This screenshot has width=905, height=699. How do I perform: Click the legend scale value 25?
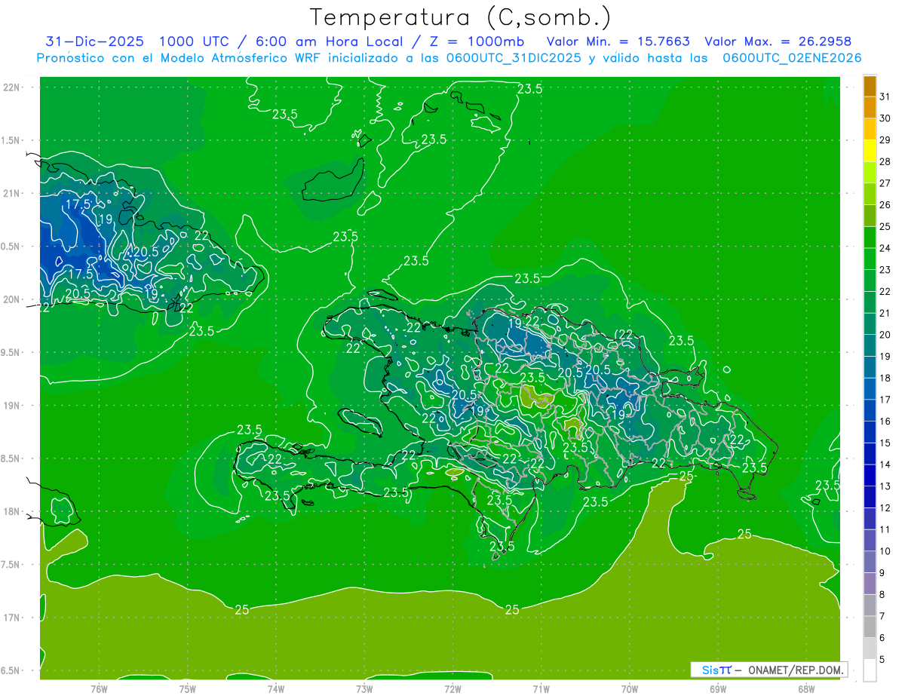(885, 226)
